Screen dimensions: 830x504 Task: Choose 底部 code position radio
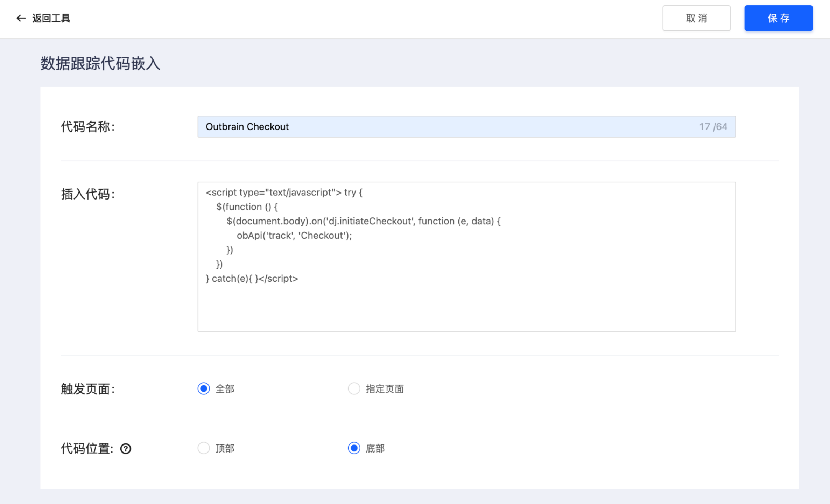tap(354, 448)
